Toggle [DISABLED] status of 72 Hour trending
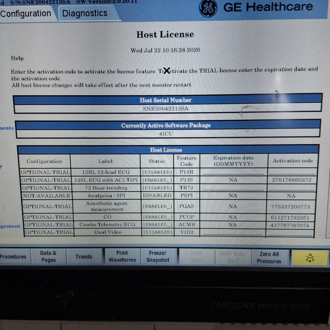 point(157,188)
